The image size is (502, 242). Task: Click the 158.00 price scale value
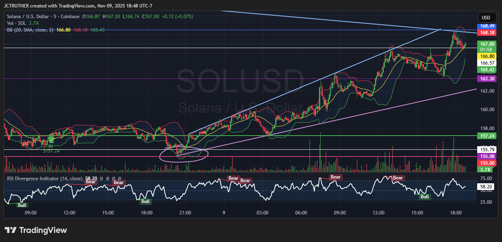[x=487, y=128]
